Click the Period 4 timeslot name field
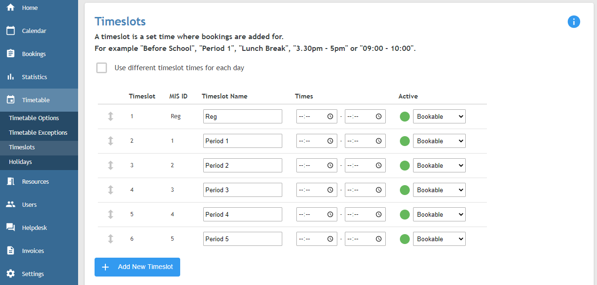 [x=242, y=214]
